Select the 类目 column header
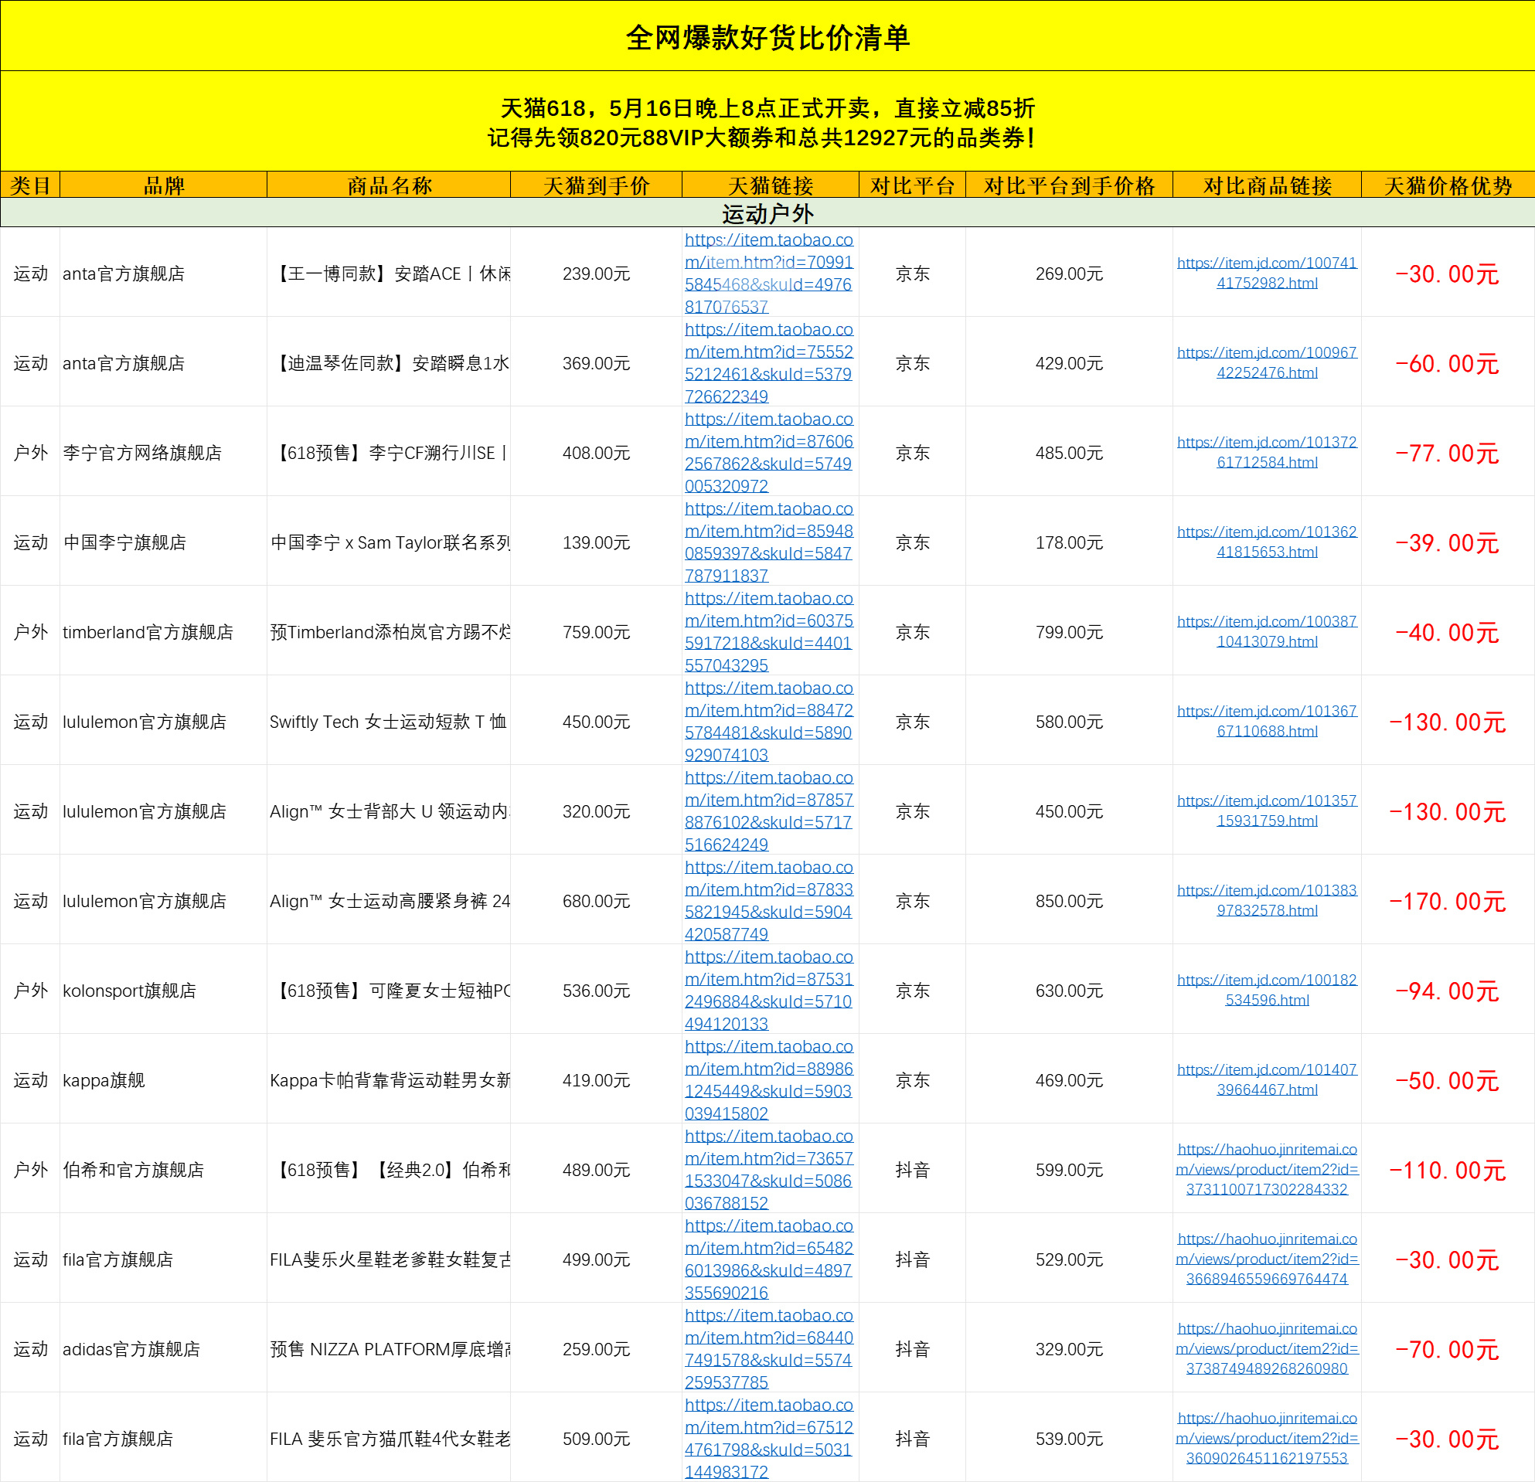 [30, 185]
